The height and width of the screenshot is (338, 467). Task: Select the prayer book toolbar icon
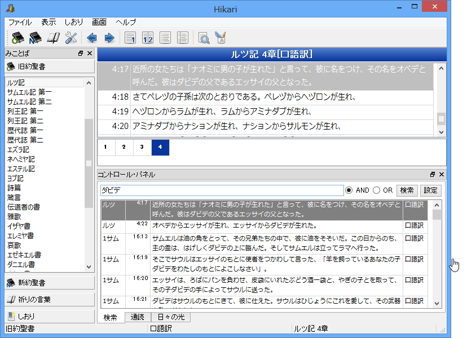tap(53, 38)
